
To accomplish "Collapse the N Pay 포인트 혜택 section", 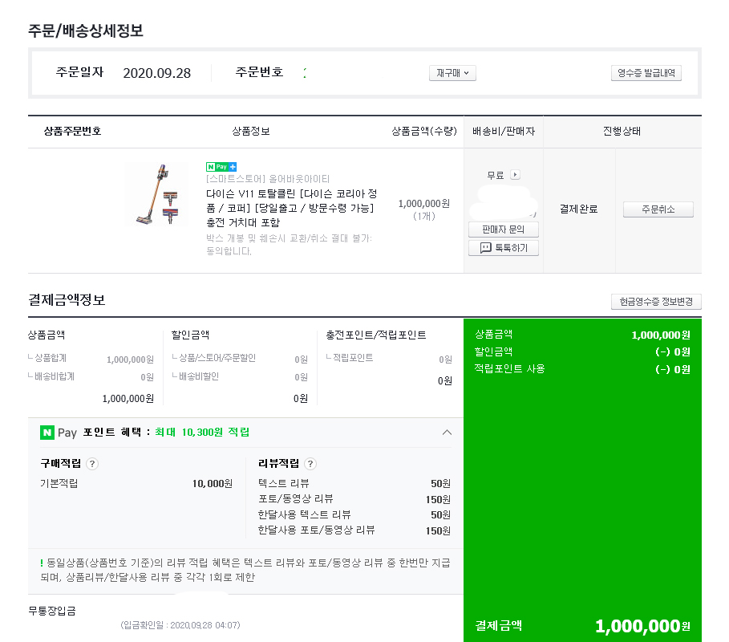I will tap(447, 433).
